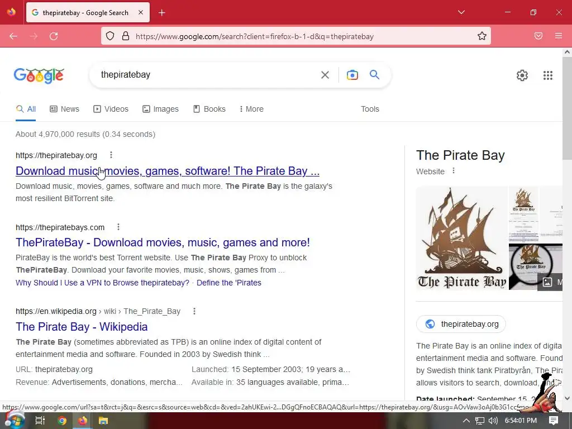Show hidden system tray icons
Viewport: 572px width, 429px height.
pyautogui.click(x=466, y=421)
